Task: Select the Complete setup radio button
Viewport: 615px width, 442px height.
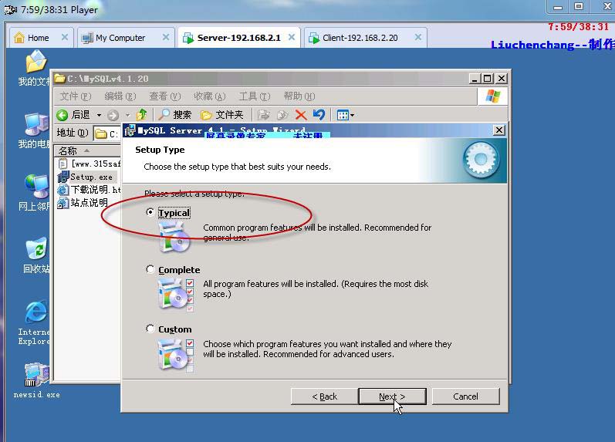Action: click(150, 269)
